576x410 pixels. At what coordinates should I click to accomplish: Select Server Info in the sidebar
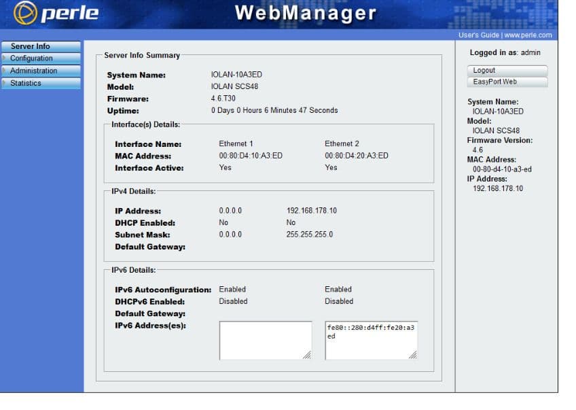pos(30,46)
